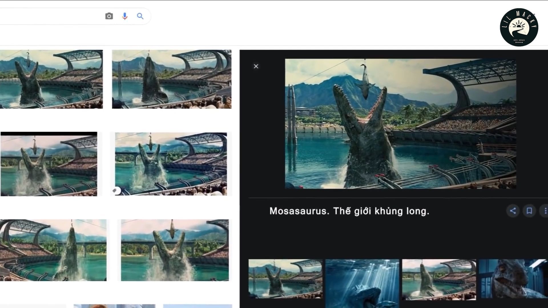Select top-left mosasaurus result with open jaws

coord(51,79)
